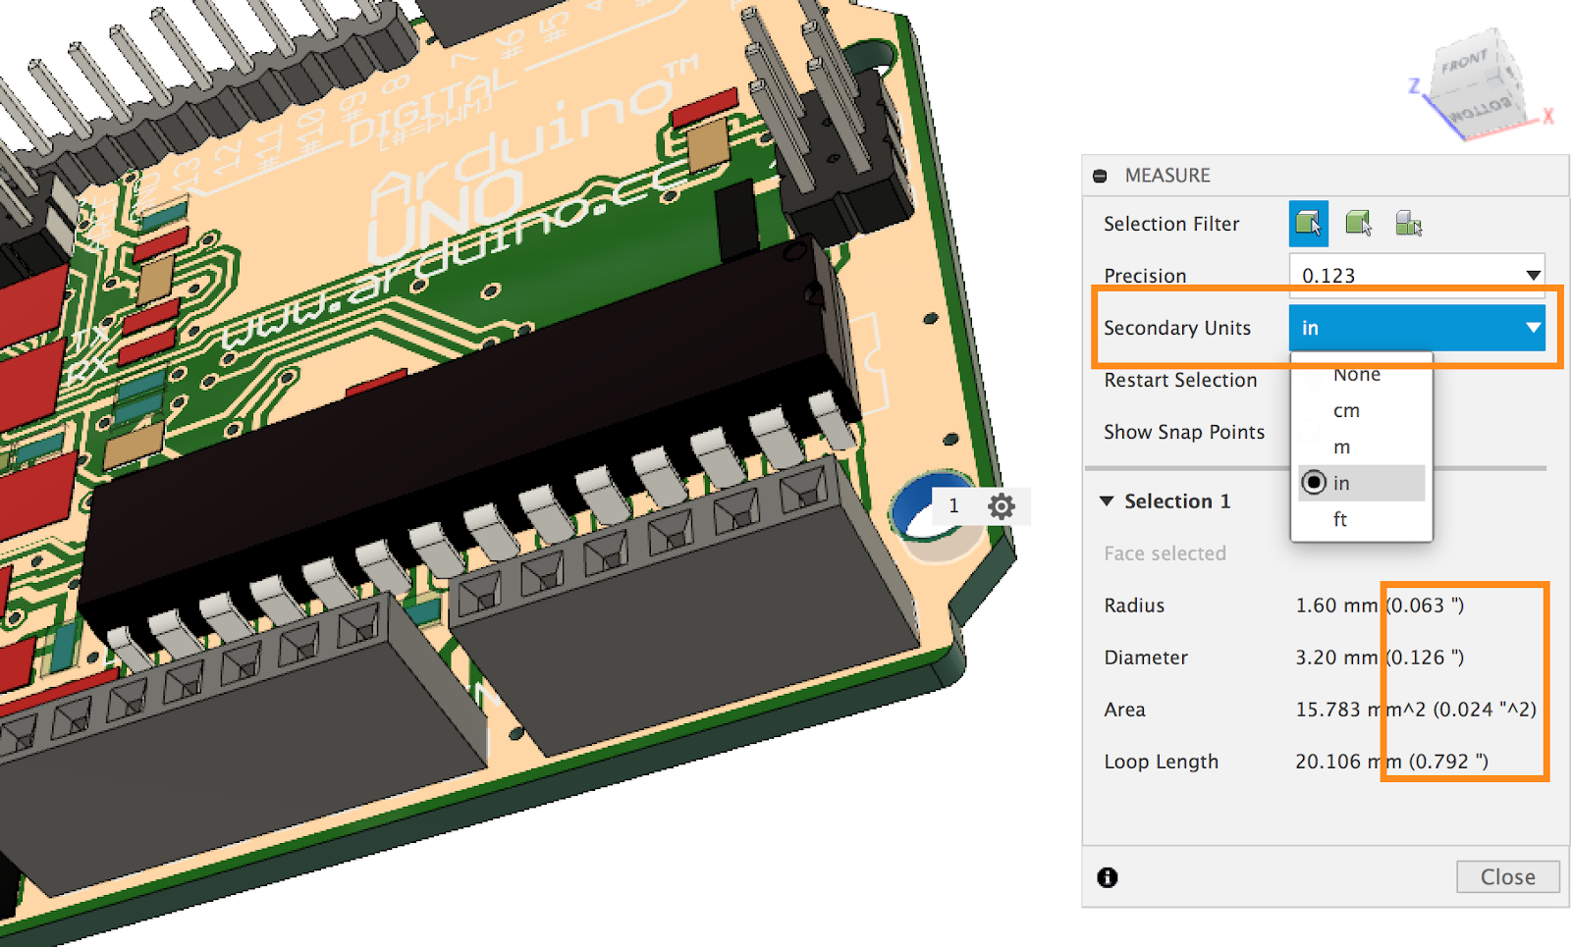Screen dimensions: 1571x947
Task: Click the Radius measurement value
Action: 1379,605
